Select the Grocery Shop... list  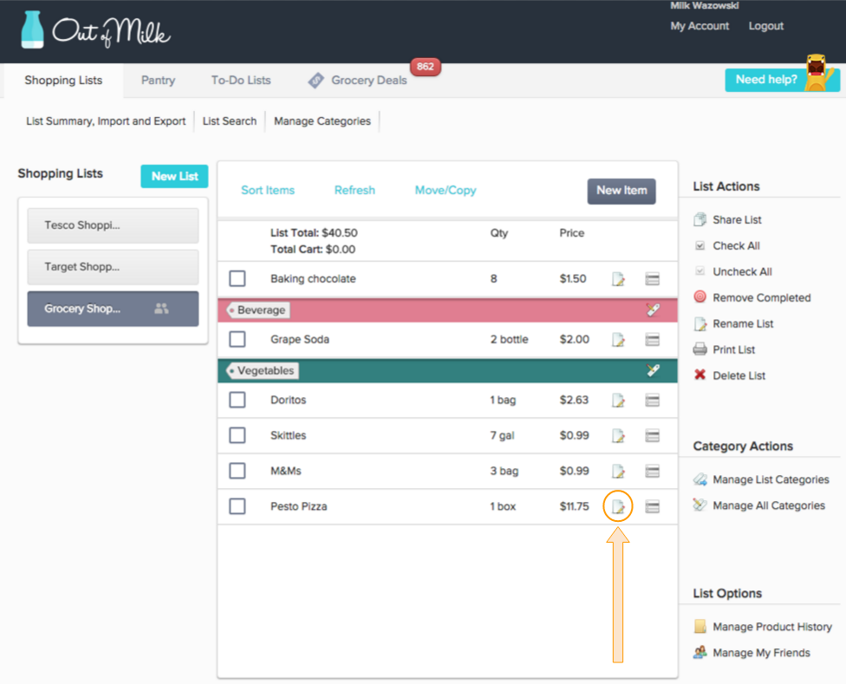(x=113, y=309)
